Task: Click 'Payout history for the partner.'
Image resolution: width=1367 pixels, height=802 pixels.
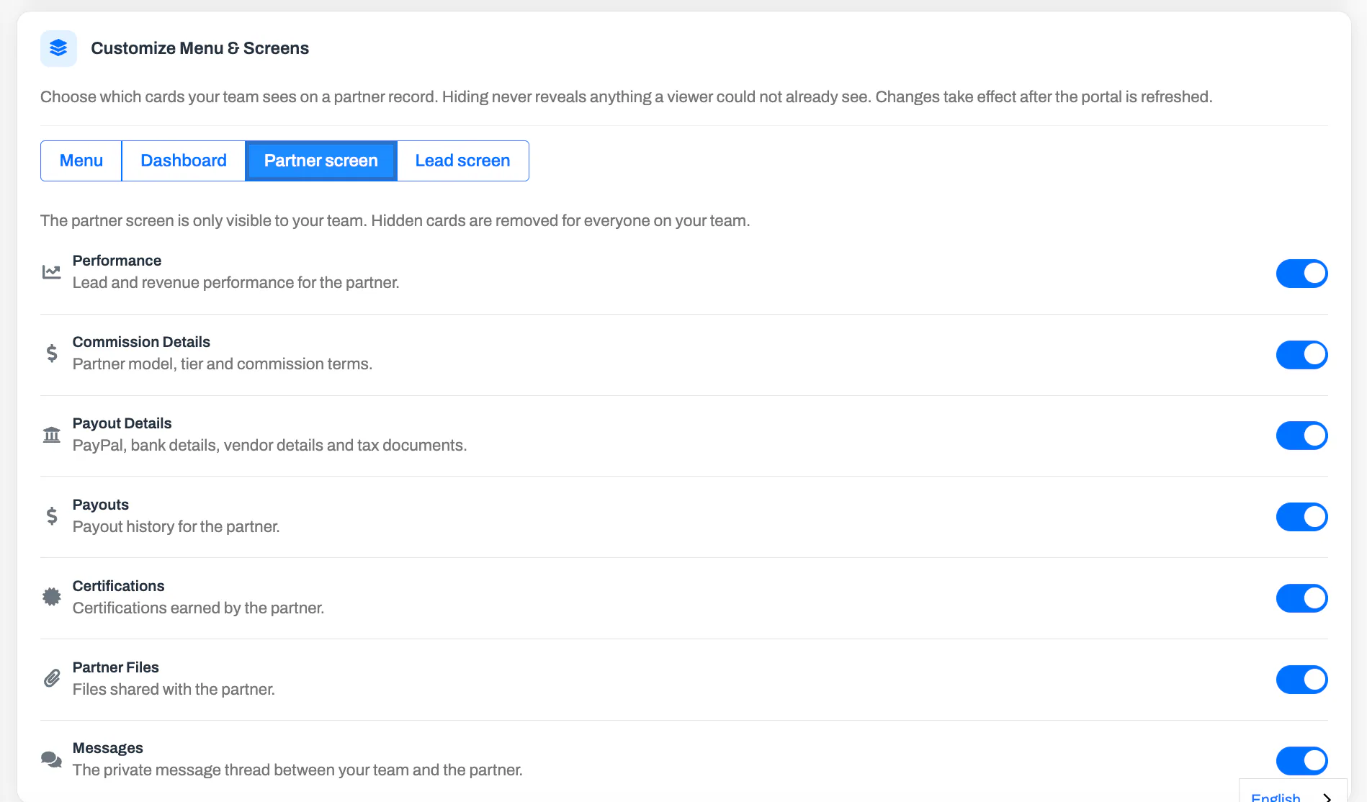Action: tap(176, 526)
